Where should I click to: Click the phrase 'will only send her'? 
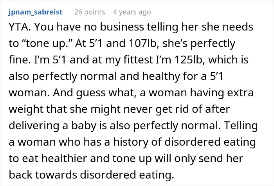point(199,159)
